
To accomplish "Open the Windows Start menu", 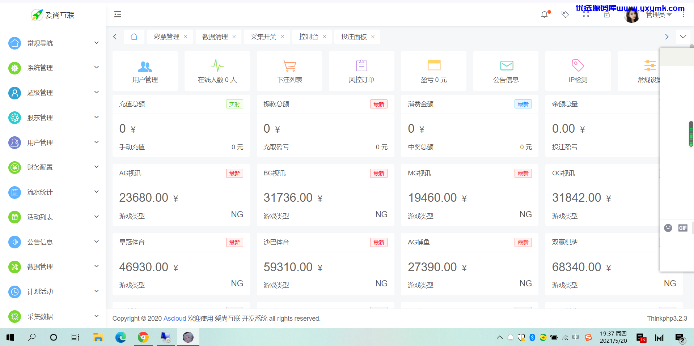I will click(10, 337).
